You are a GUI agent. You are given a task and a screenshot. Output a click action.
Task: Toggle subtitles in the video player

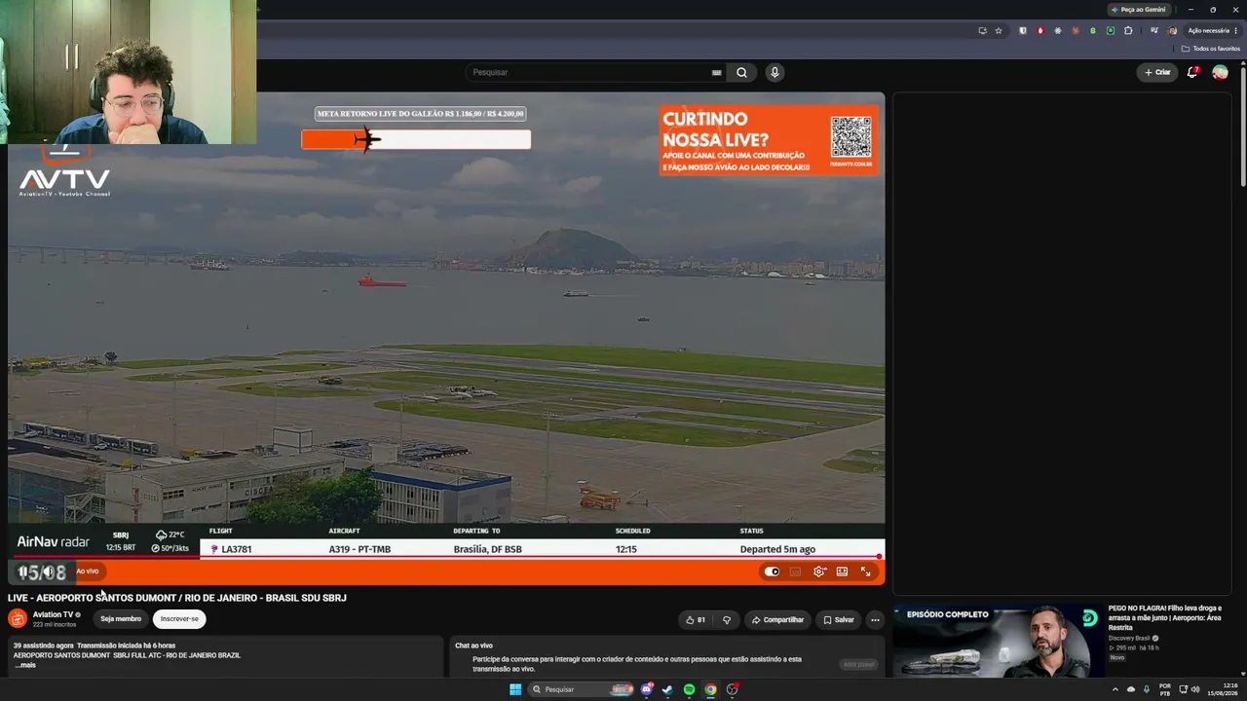coord(795,572)
